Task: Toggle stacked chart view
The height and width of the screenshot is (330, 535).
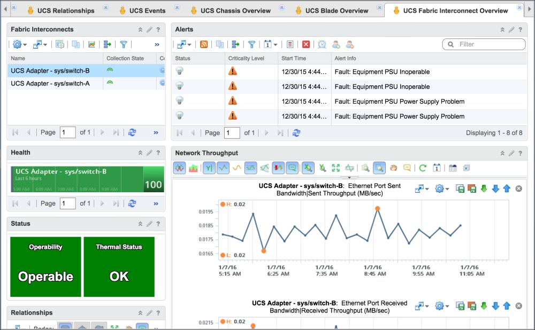Action: tap(193, 168)
